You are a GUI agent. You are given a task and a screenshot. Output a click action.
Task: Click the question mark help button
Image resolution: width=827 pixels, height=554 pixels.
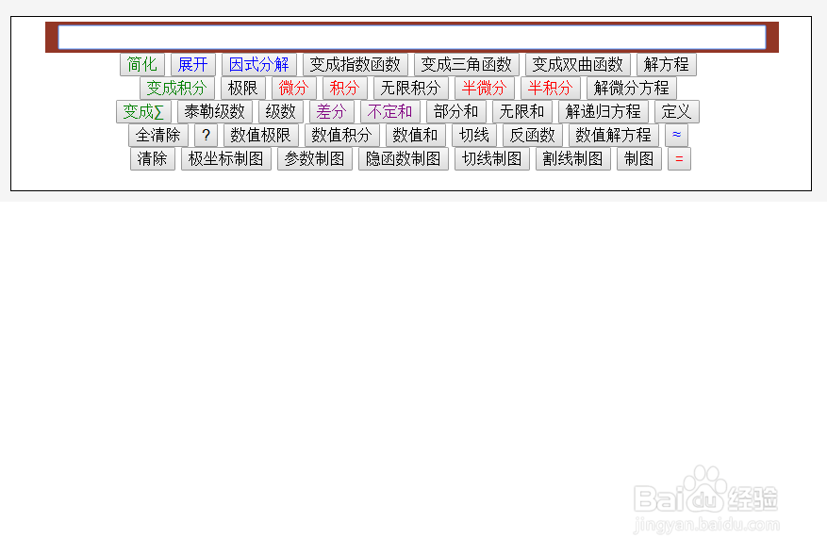point(207,136)
